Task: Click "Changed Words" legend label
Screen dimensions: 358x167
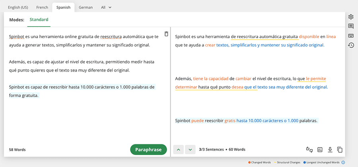Action: (261, 163)
